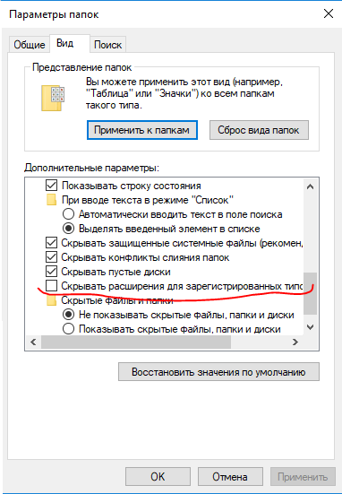Switch to the Общие tab

point(30,45)
